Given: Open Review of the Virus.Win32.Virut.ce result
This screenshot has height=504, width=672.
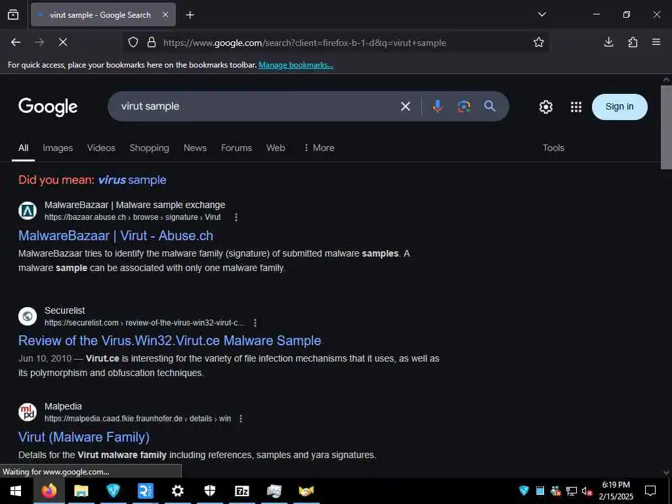Looking at the screenshot, I should point(170,341).
